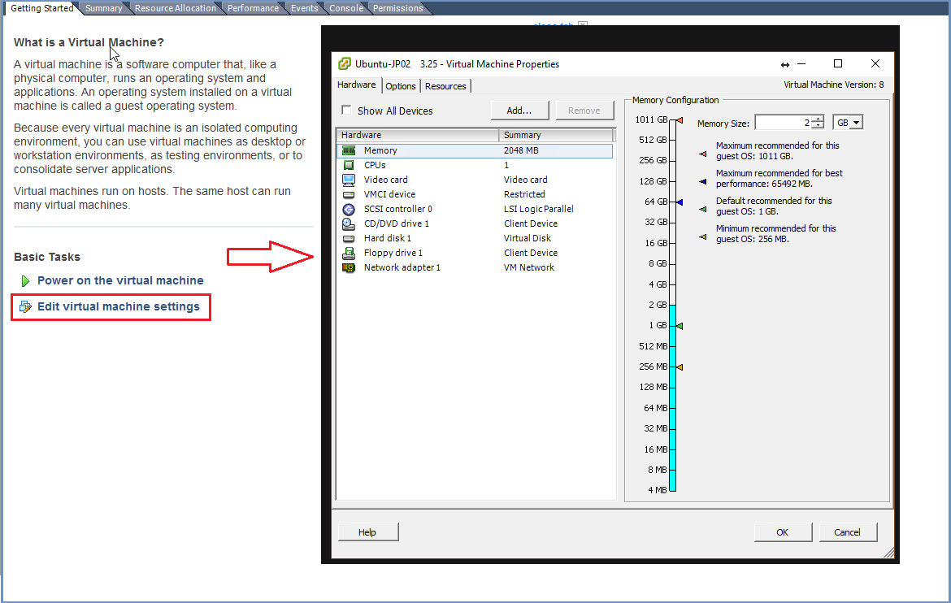The width and height of the screenshot is (951, 603).
Task: Click the green default marker at 1 GB
Action: tap(680, 326)
